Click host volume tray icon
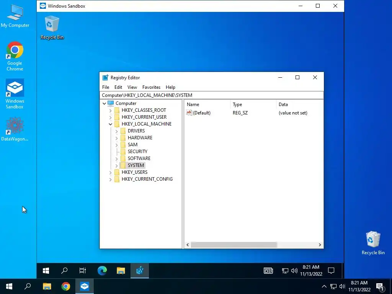This screenshot has height=294, width=392. [x=343, y=286]
